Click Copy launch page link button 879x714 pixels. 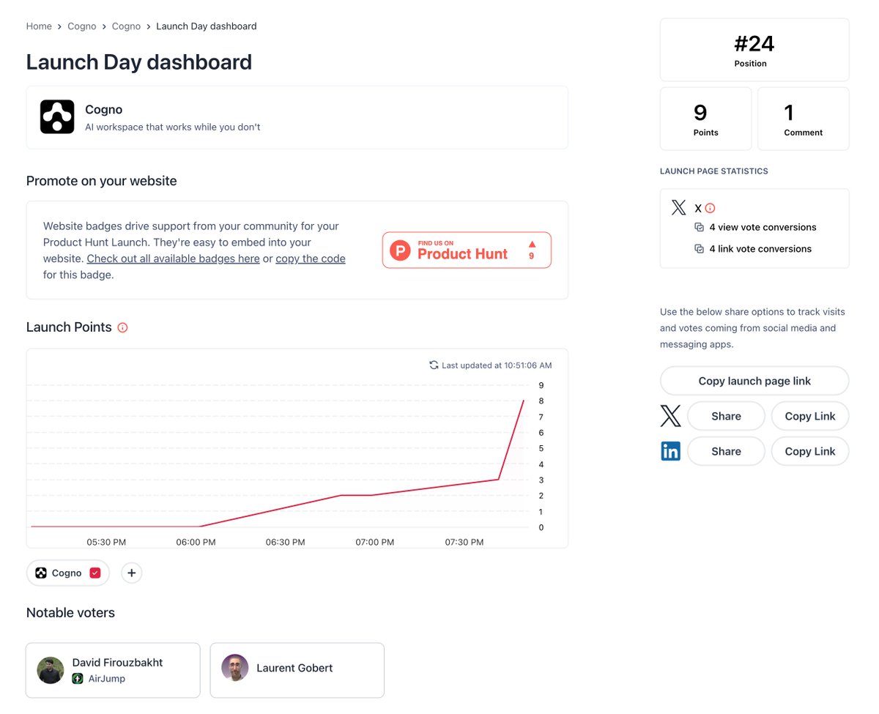coord(754,381)
